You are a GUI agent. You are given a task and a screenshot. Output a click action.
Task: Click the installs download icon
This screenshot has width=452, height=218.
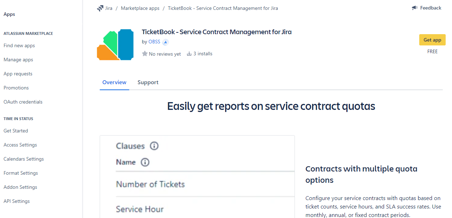click(189, 54)
